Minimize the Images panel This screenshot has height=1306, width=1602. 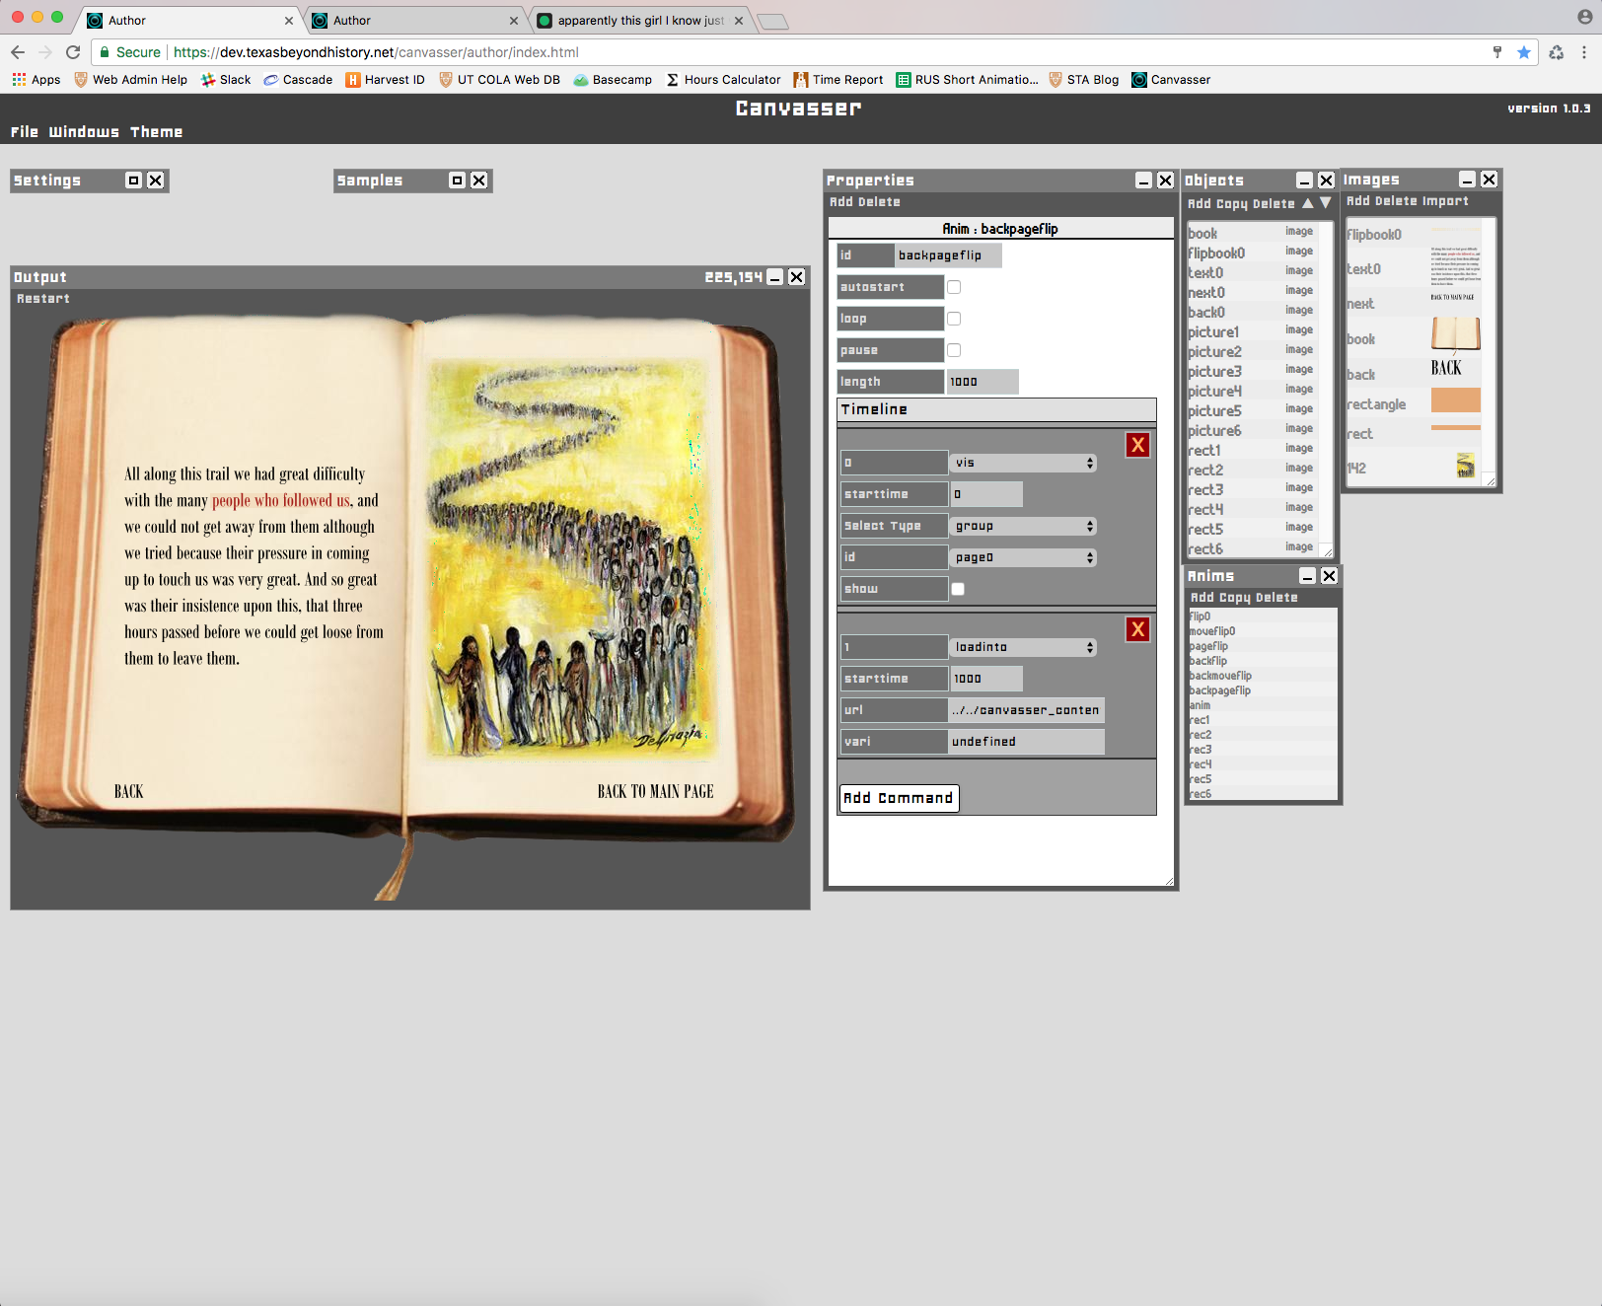coord(1468,180)
